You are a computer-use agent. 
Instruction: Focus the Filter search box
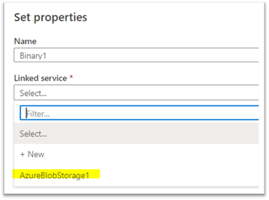pyautogui.click(x=139, y=114)
